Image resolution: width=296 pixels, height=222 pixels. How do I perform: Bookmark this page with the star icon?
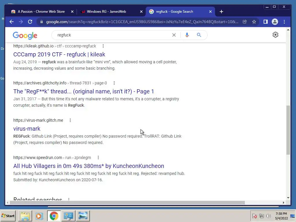click(x=254, y=22)
